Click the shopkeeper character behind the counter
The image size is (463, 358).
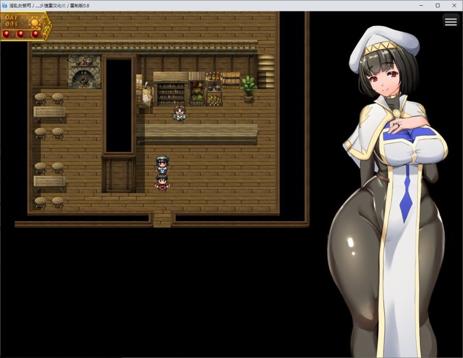point(179,113)
